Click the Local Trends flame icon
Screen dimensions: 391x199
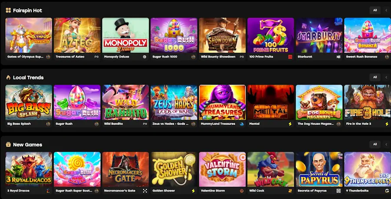(x=8, y=77)
